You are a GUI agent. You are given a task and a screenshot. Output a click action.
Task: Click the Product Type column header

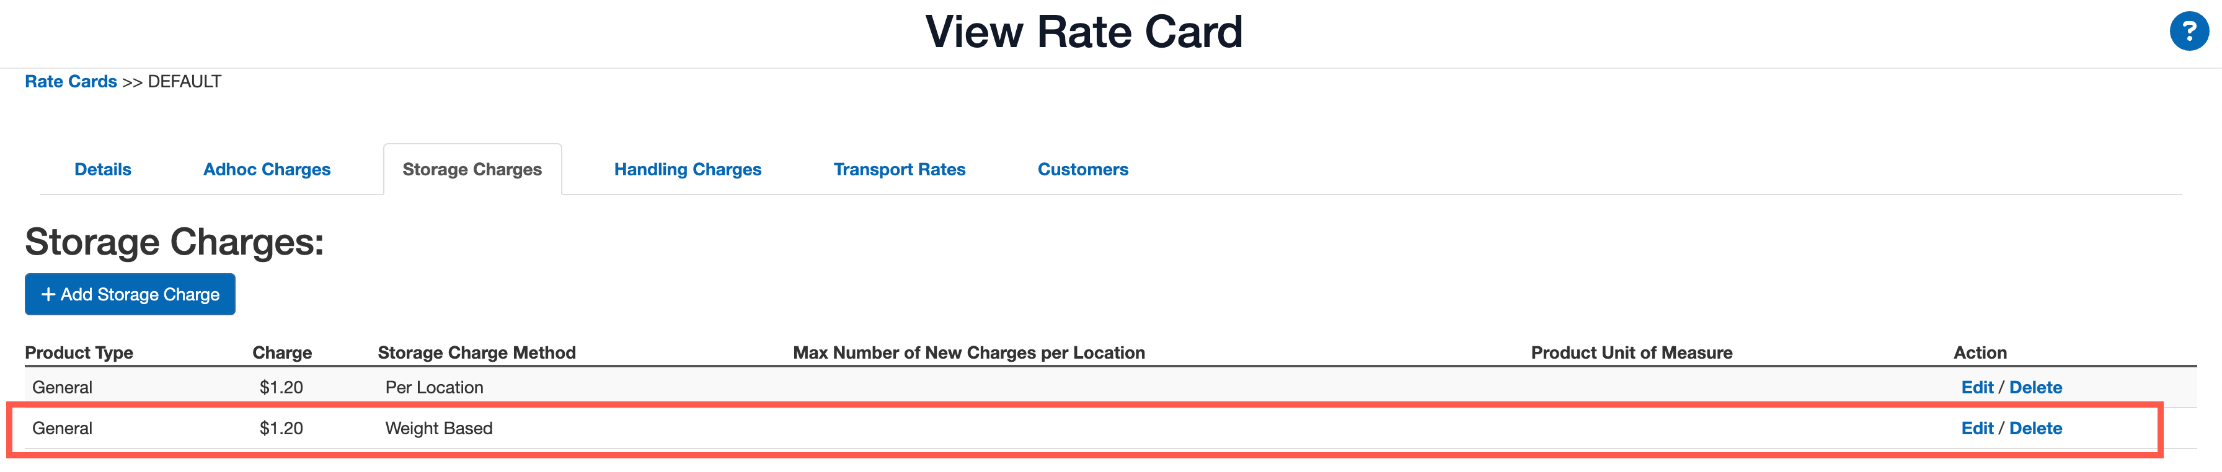pyautogui.click(x=79, y=352)
